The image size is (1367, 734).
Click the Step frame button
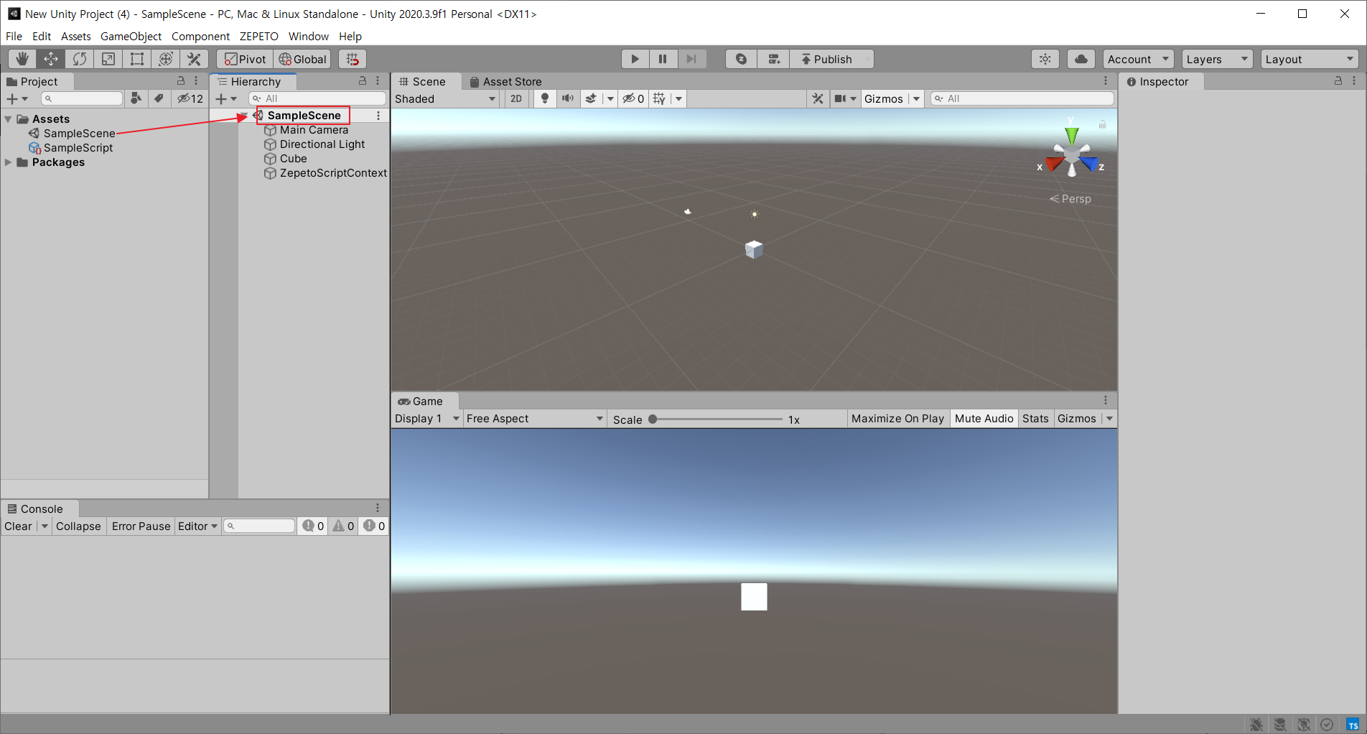[x=691, y=59]
